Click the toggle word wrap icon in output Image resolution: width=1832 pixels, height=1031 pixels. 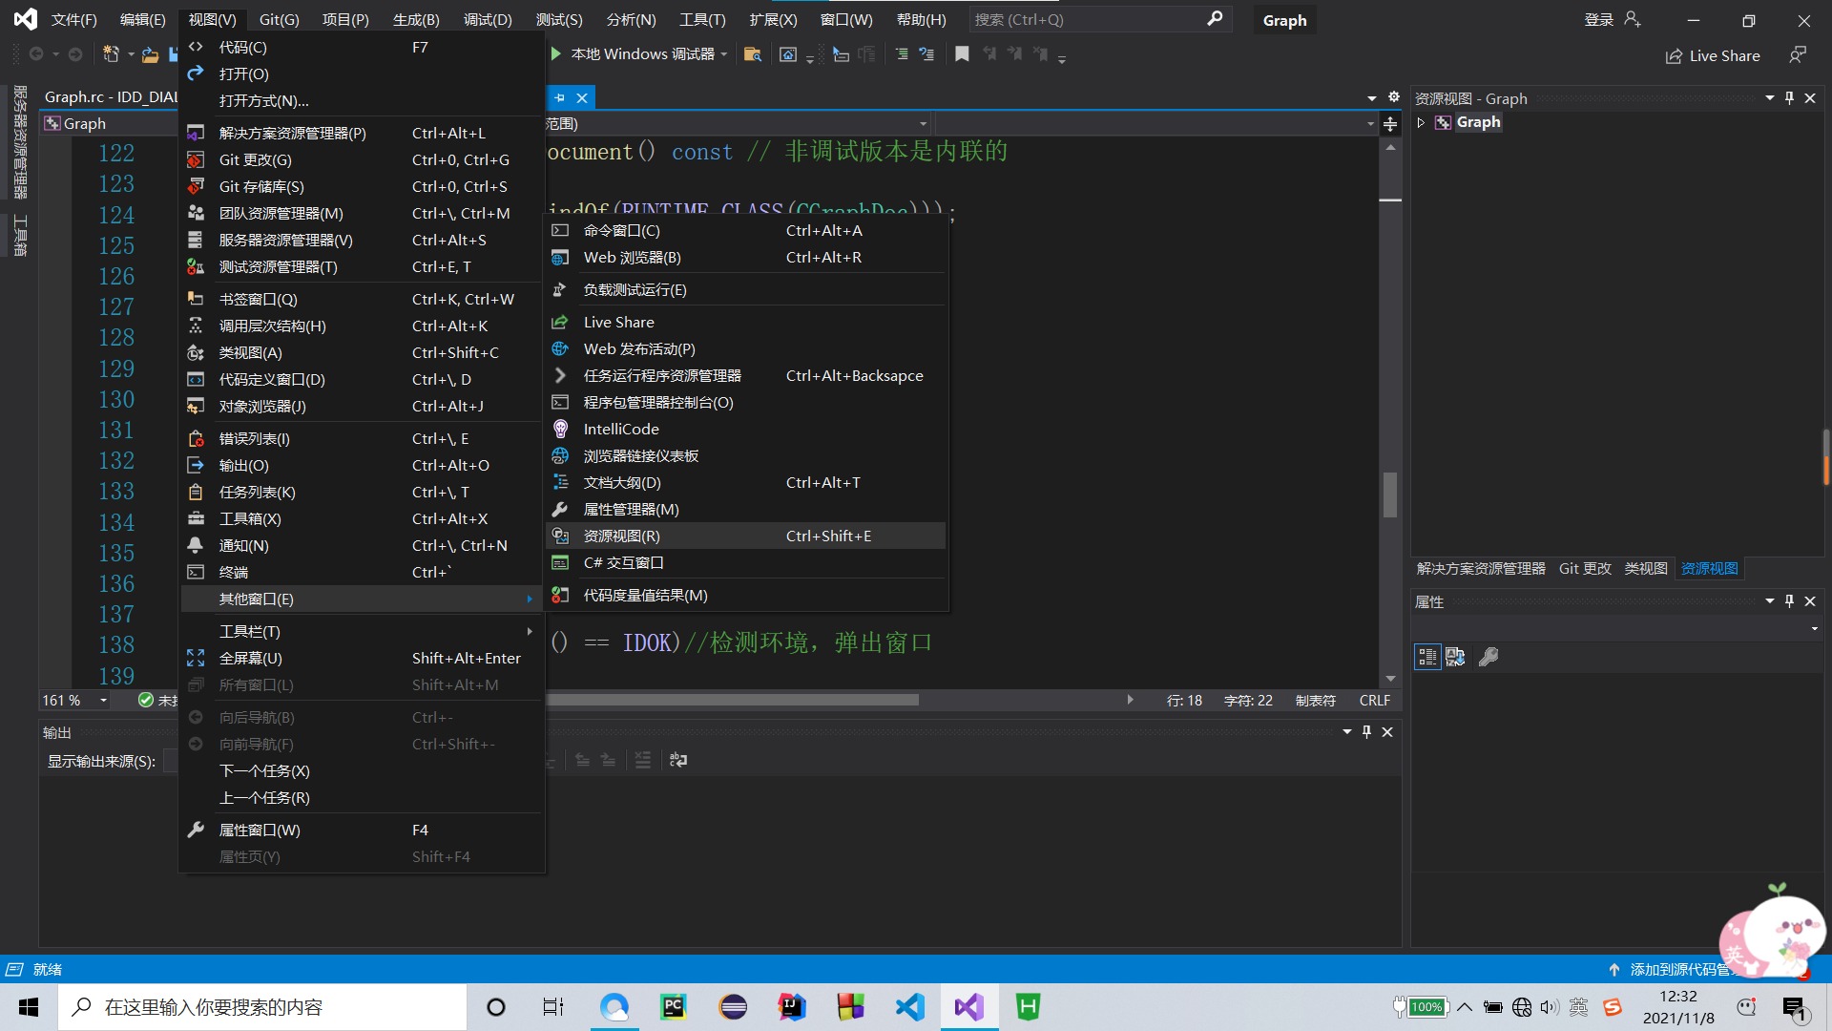point(678,760)
